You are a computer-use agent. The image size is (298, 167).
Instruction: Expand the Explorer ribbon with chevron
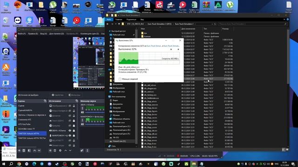click(x=284, y=19)
